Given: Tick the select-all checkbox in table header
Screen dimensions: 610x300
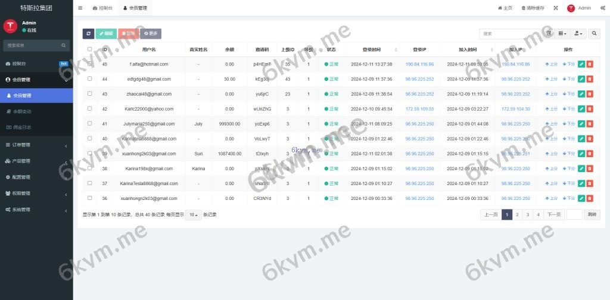Looking at the screenshot, I should pos(89,49).
